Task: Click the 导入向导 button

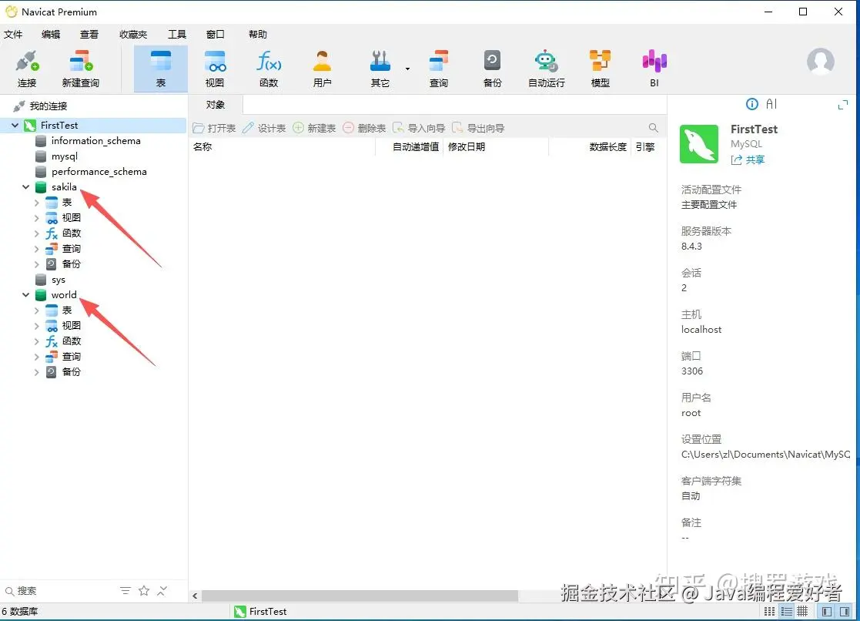Action: point(419,128)
